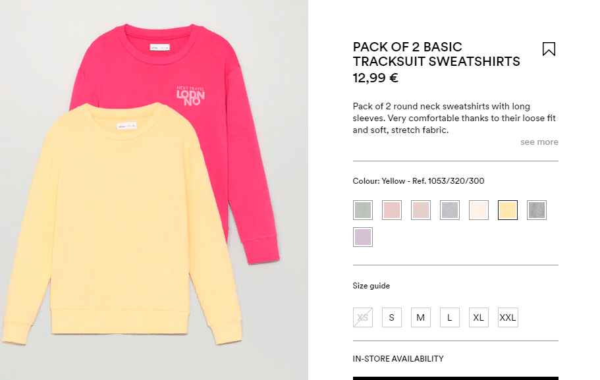Select the green colour swatch
Viewport: 600px width, 380px height.
(x=363, y=210)
